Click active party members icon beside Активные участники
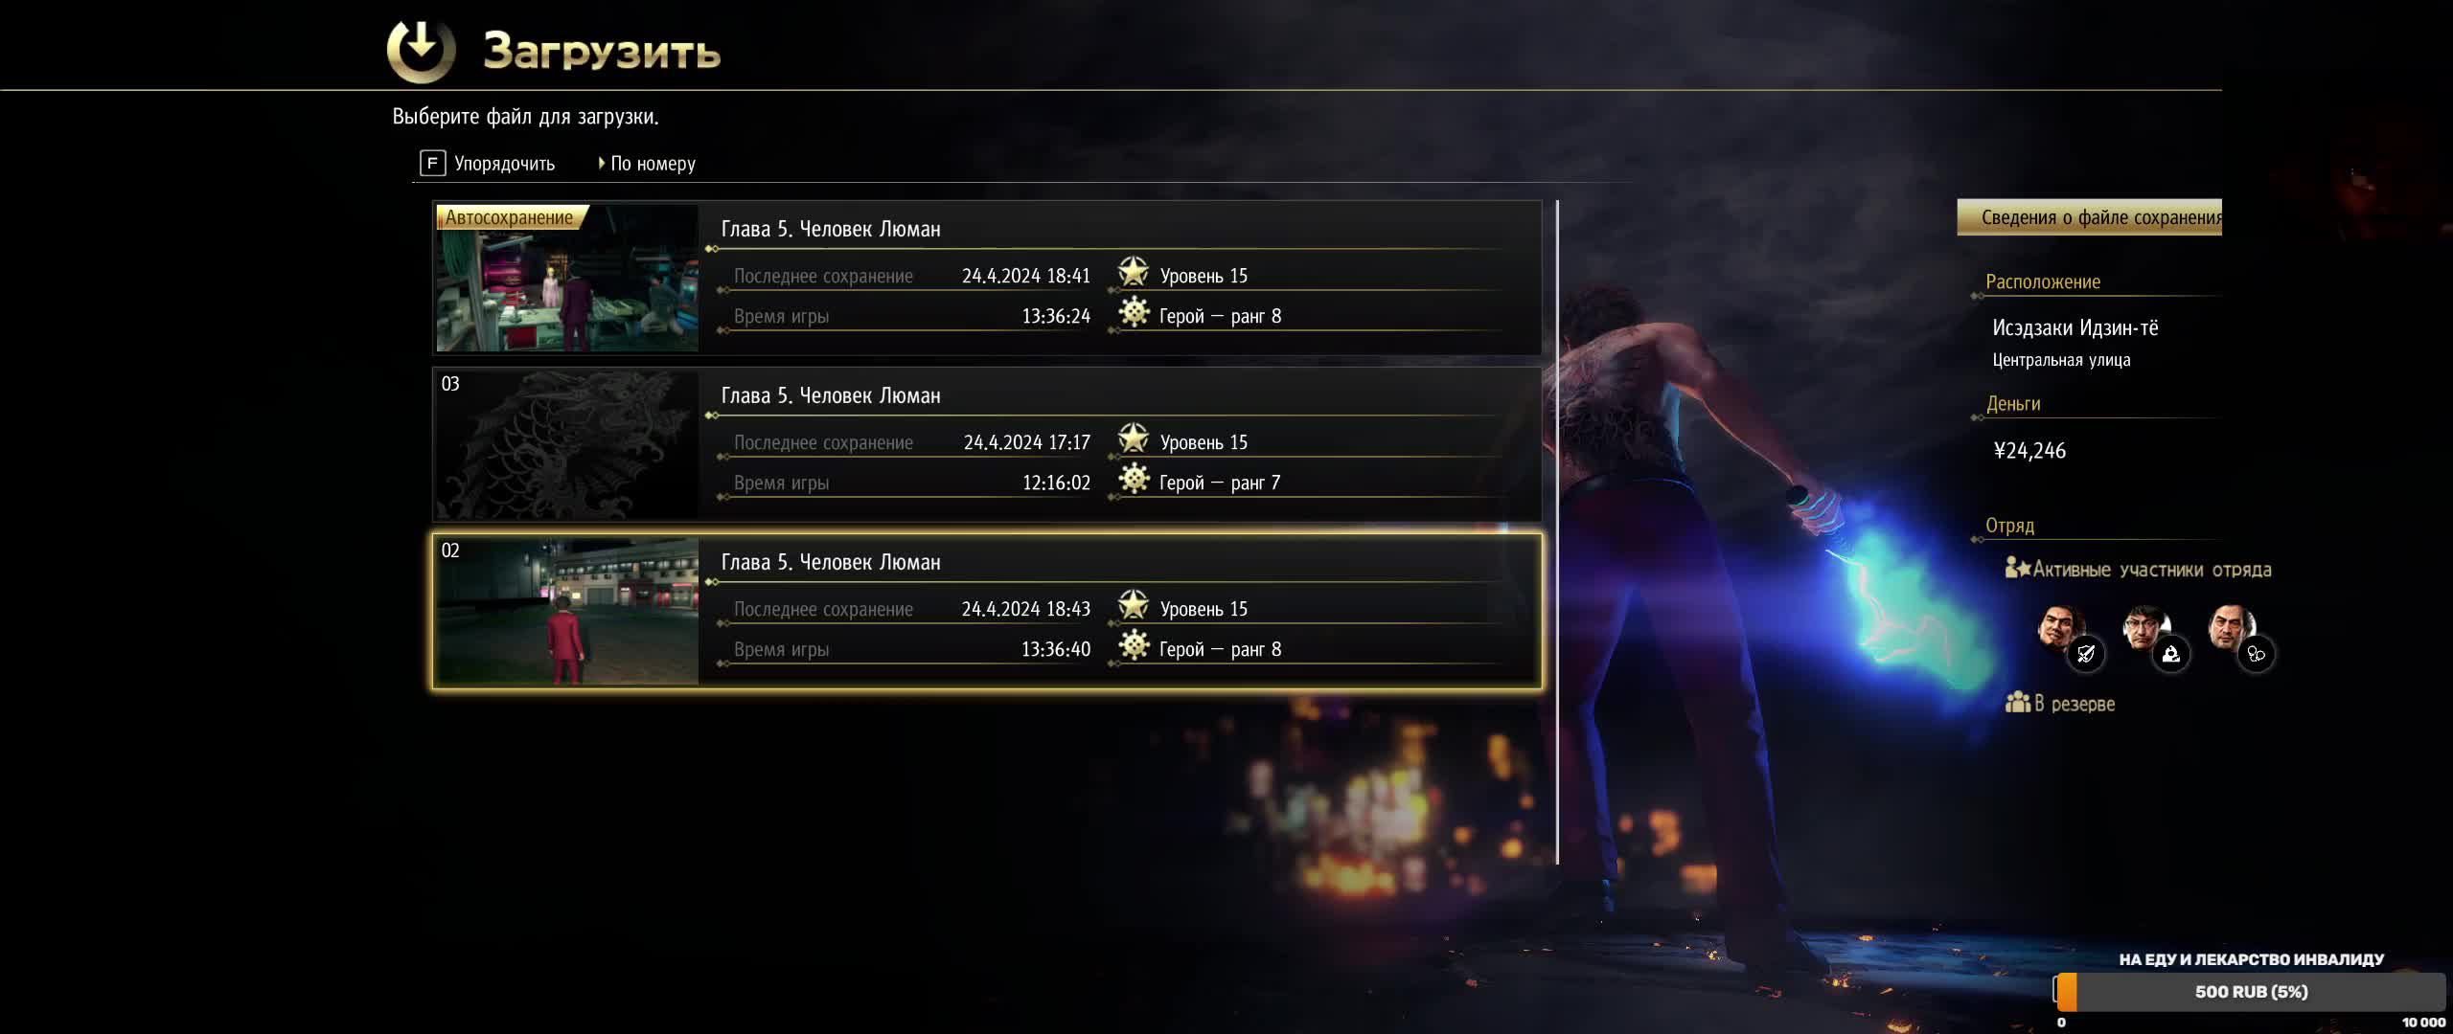 [x=2018, y=569]
